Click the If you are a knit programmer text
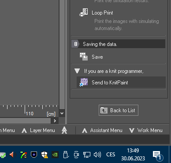 pyautogui.click(x=114, y=71)
